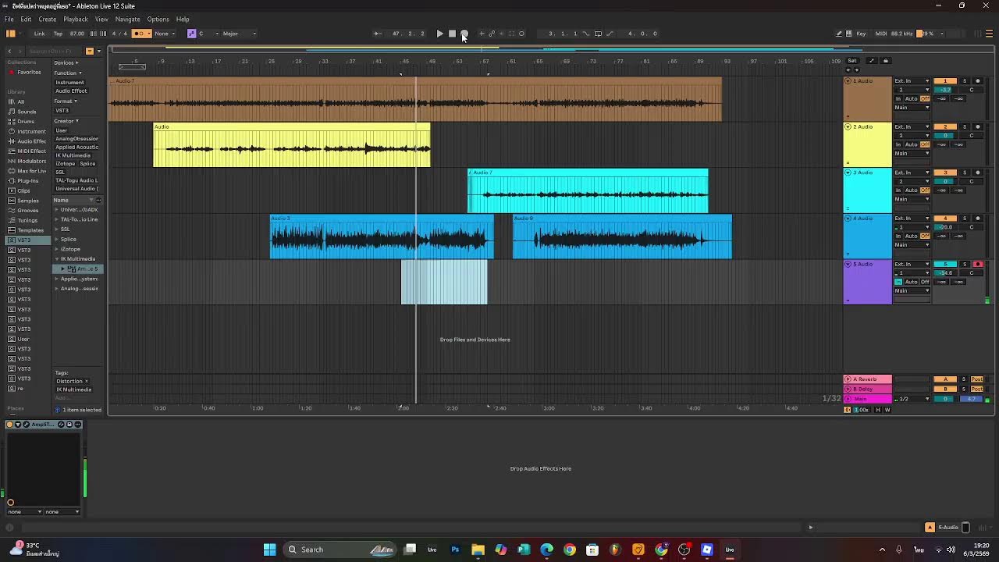Click the 4 Audio track volume value
This screenshot has width=999, height=562.
(945, 227)
